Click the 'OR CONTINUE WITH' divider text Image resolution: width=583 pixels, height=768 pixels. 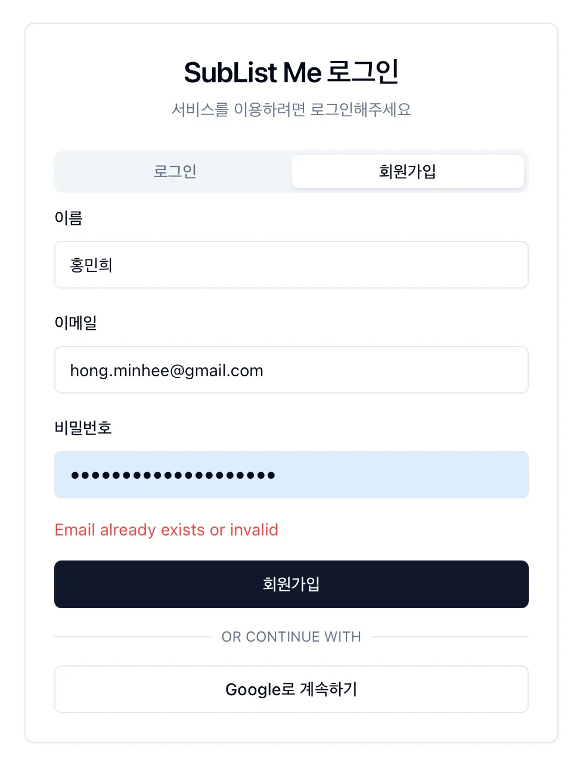tap(291, 637)
